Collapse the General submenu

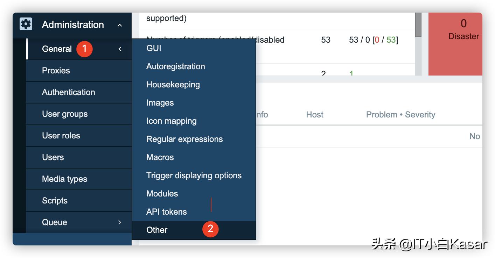(119, 49)
